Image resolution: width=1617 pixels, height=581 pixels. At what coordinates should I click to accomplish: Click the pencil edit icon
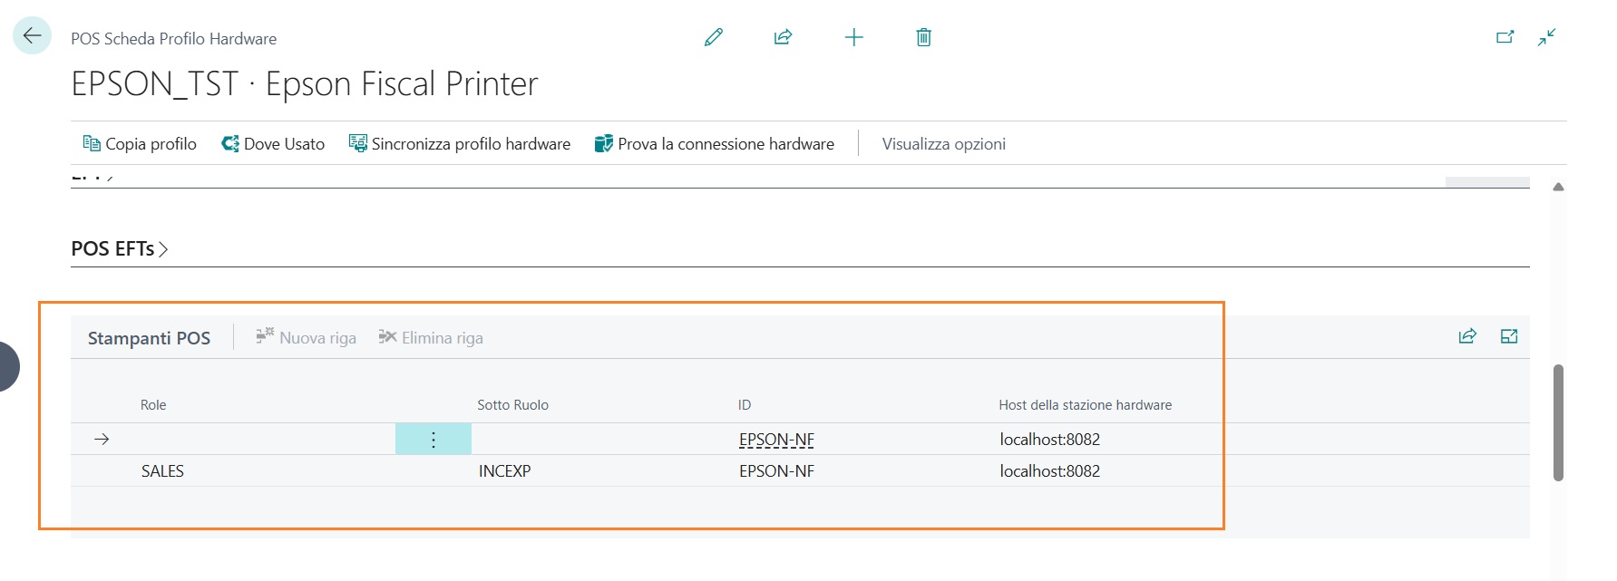coord(714,37)
